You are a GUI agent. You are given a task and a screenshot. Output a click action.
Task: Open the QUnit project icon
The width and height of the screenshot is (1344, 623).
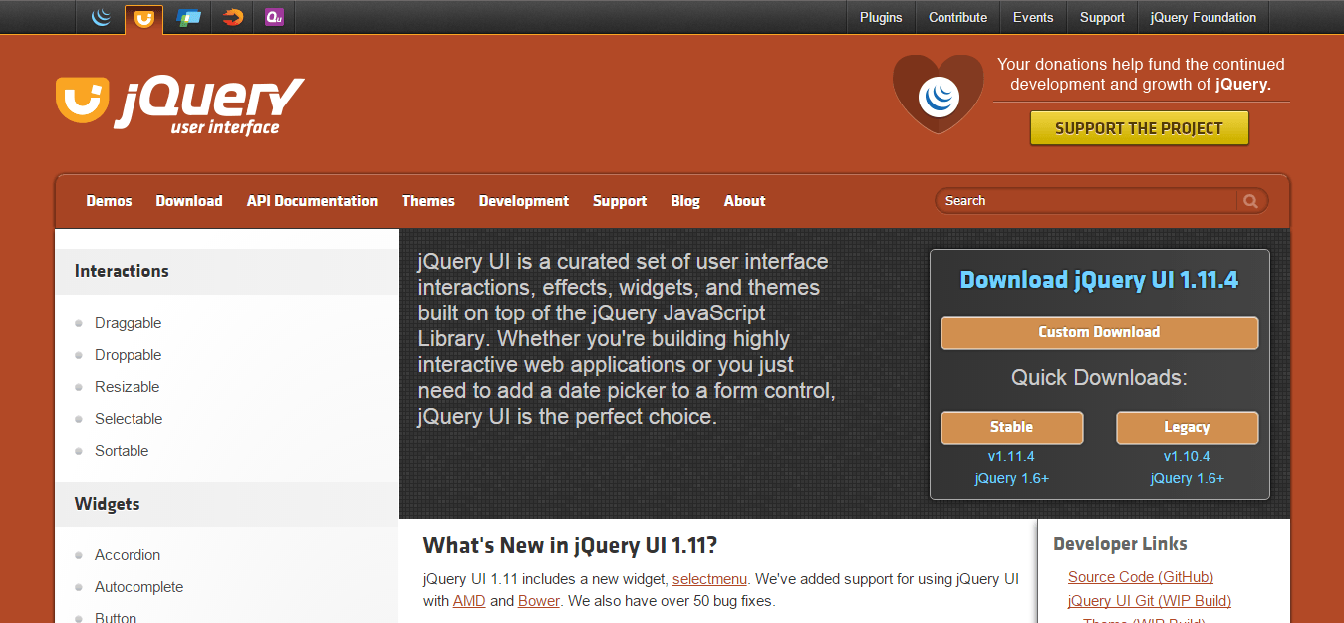(273, 17)
